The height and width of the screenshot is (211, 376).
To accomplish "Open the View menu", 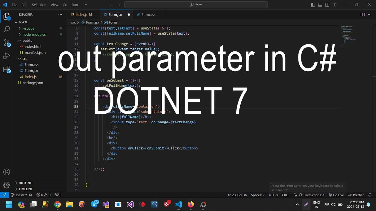I will [55, 5].
